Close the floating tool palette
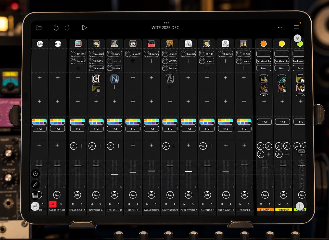 (x=35, y=174)
